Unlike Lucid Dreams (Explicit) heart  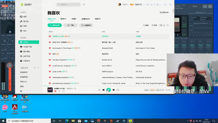coord(50,66)
